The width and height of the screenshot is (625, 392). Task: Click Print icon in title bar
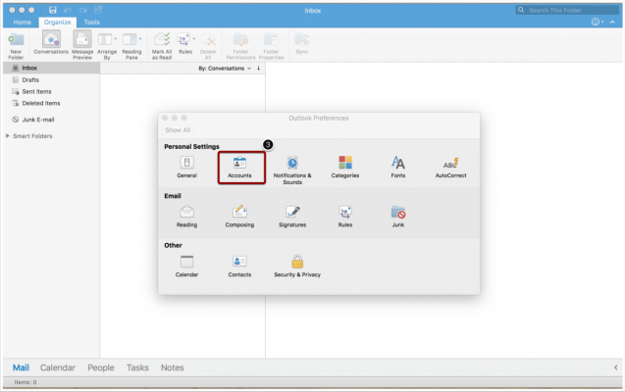[98, 10]
